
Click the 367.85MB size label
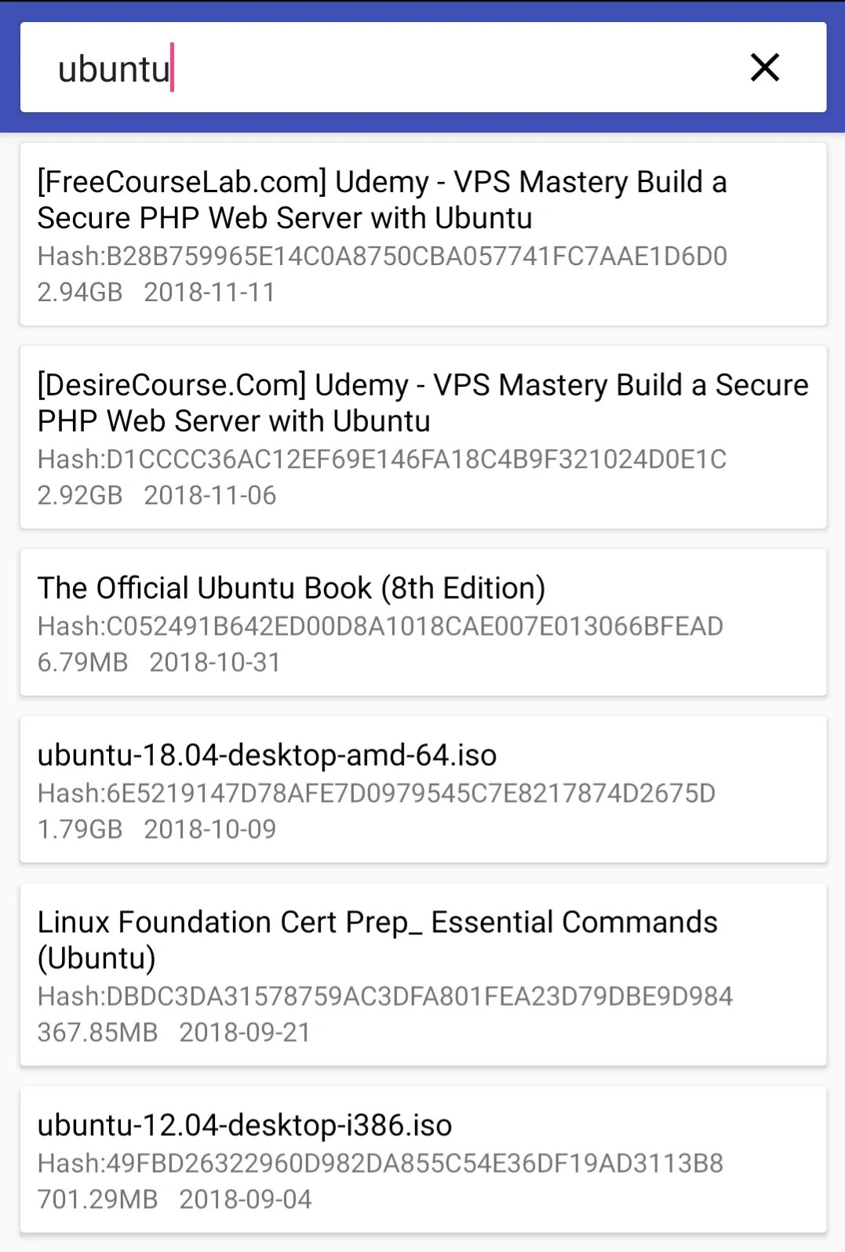tap(100, 1033)
